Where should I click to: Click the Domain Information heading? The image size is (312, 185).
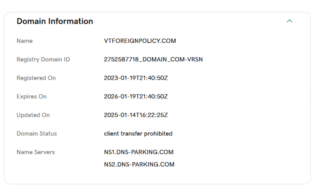point(55,21)
